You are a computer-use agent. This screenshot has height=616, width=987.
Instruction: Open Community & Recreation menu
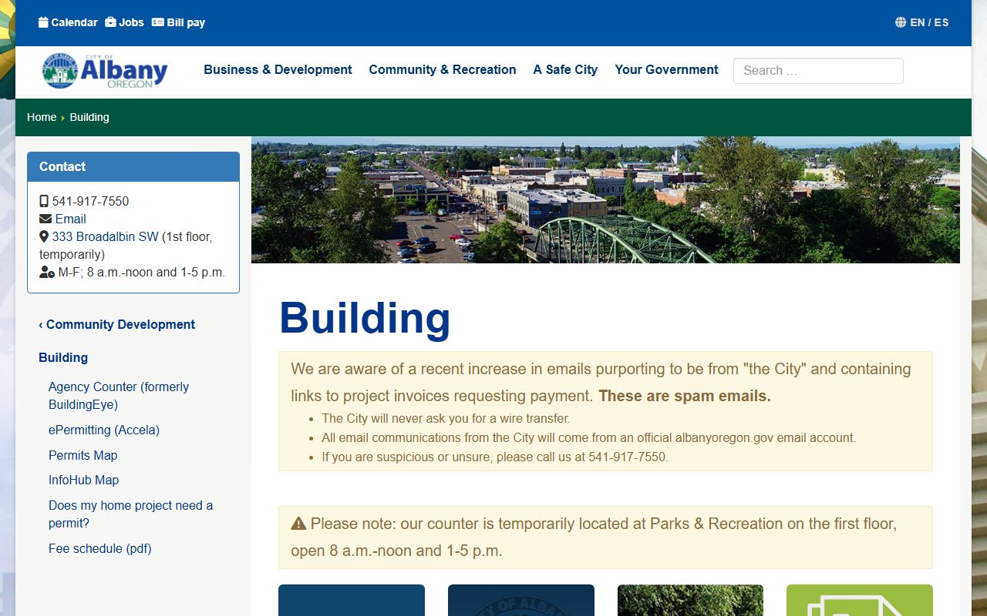443,69
